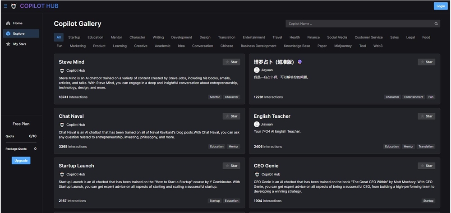Click the search magnifier icon
The height and width of the screenshot is (213, 451).
(x=436, y=23)
